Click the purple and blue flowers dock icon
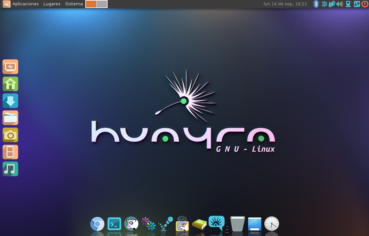The image size is (369, 236). [148, 224]
